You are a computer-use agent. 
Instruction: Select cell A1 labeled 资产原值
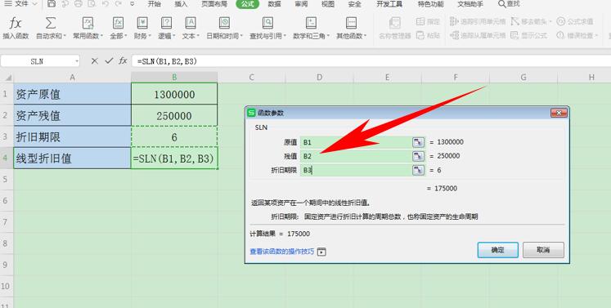[x=73, y=94]
